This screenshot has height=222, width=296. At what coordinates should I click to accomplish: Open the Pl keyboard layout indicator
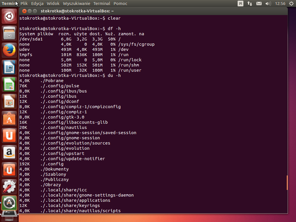coord(240,3)
